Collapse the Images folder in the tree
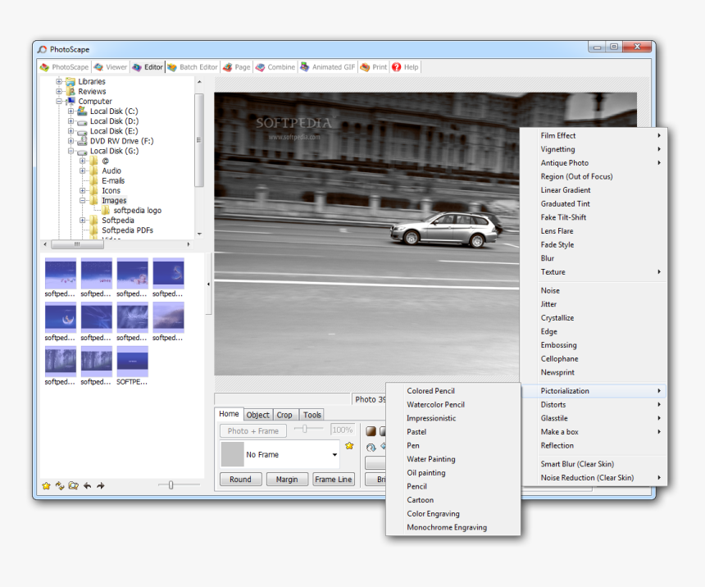This screenshot has height=587, width=705. click(x=83, y=200)
